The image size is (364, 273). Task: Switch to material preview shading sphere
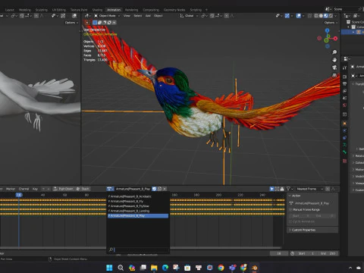pyautogui.click(x=326, y=16)
